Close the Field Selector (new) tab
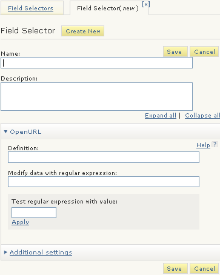The image size is (220, 275). coord(146,4)
